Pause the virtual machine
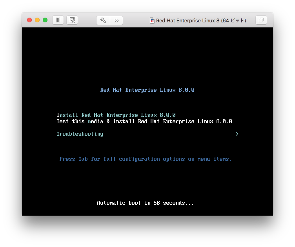 (58, 20)
